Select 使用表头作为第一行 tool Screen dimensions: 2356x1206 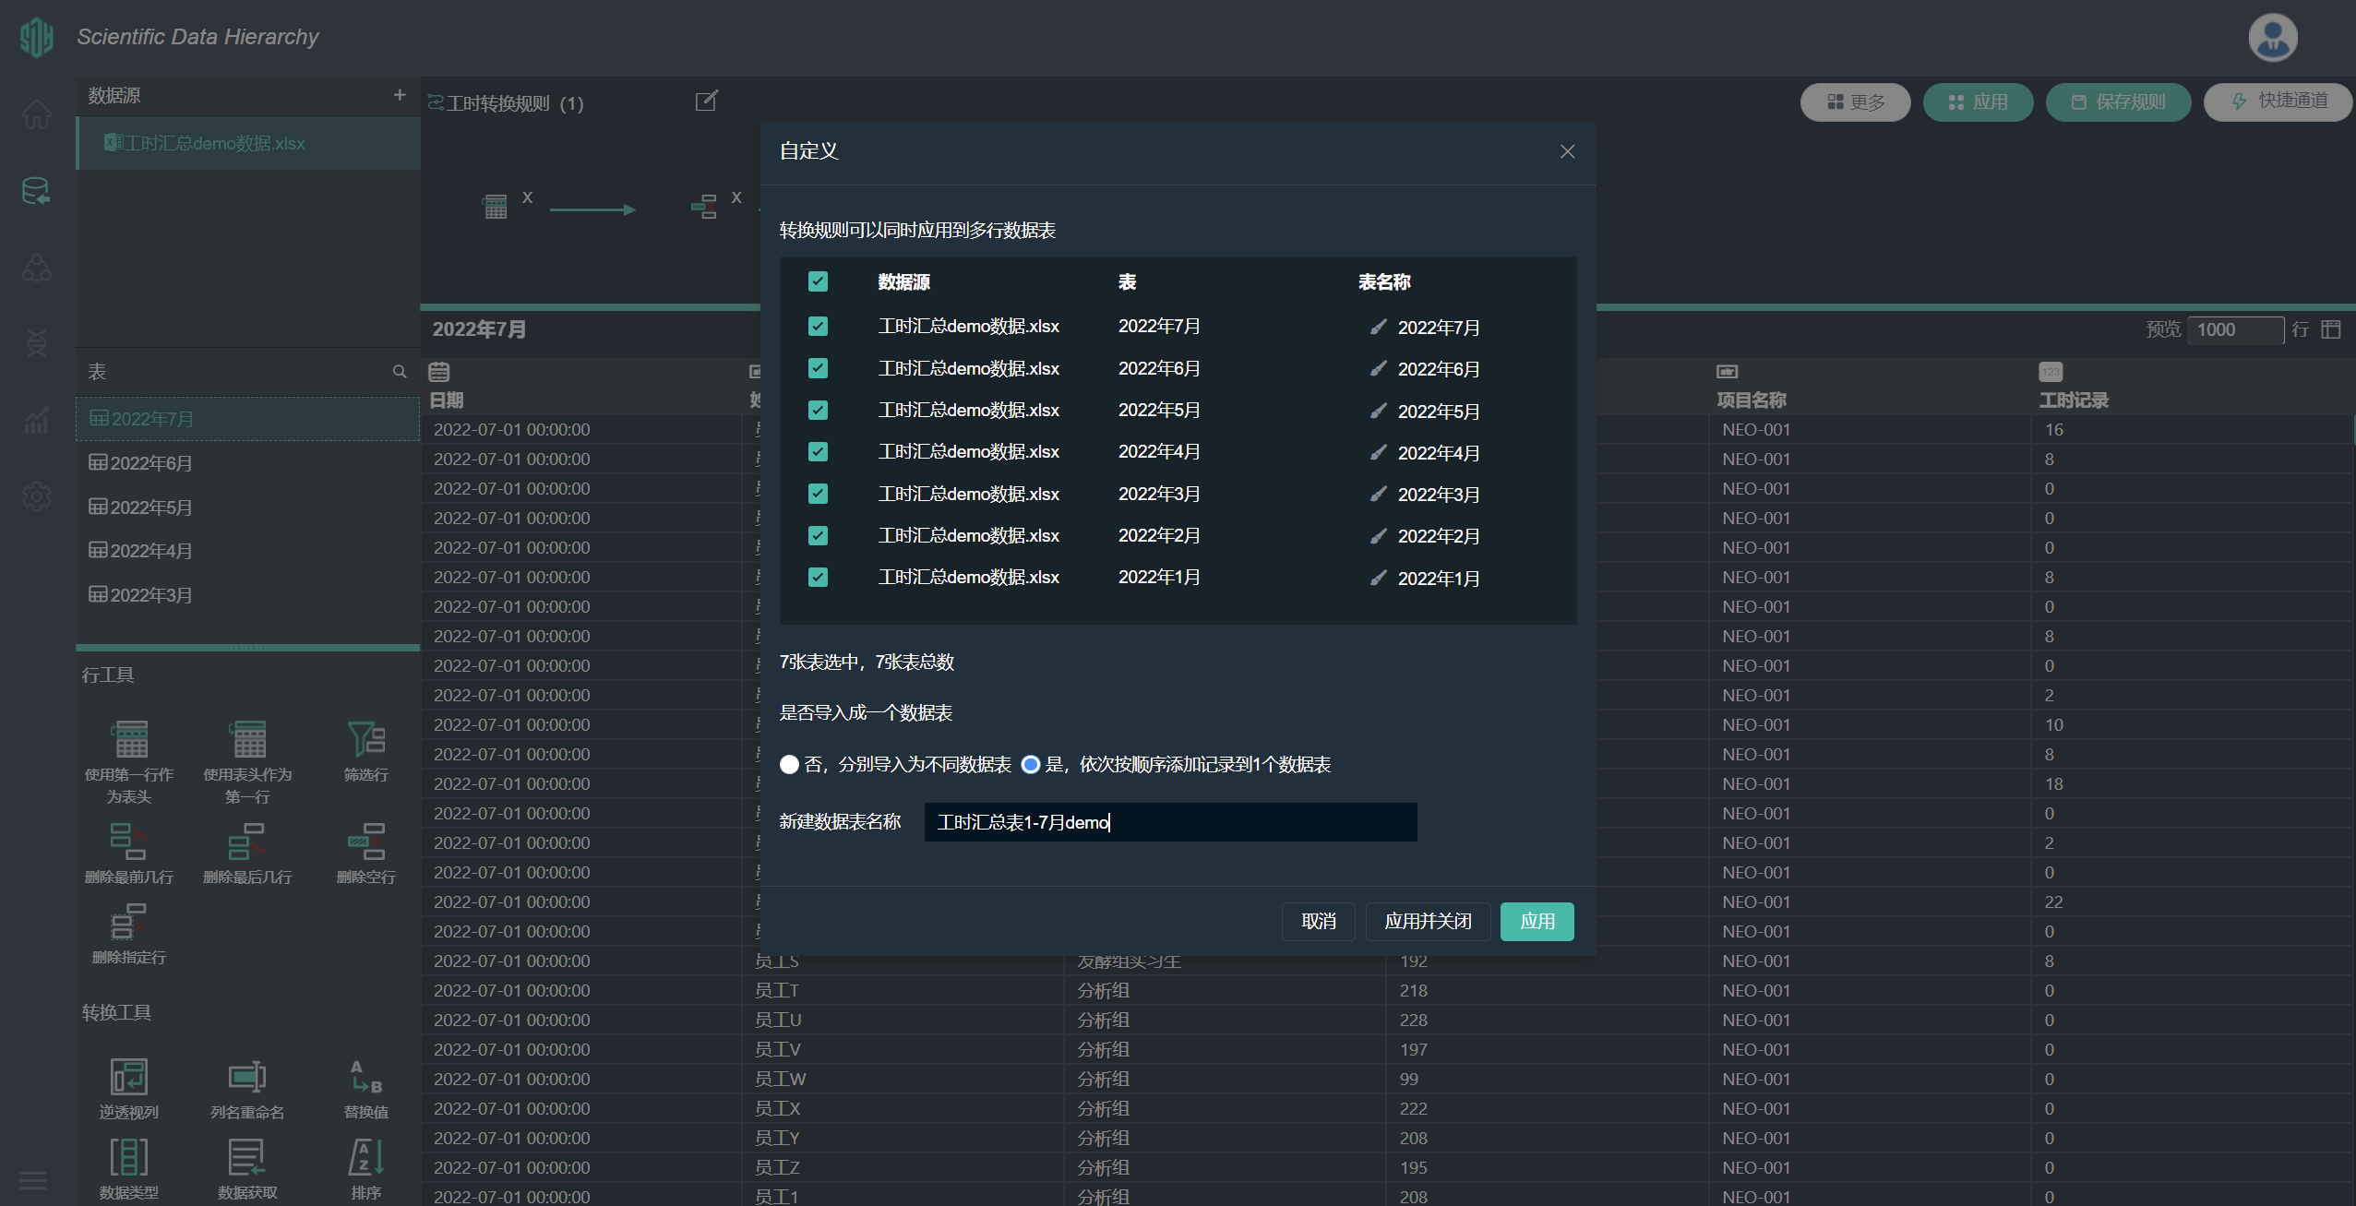(247, 762)
